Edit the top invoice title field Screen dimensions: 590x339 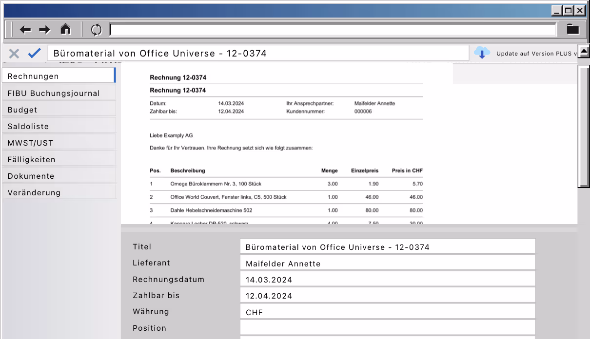pyautogui.click(x=258, y=54)
